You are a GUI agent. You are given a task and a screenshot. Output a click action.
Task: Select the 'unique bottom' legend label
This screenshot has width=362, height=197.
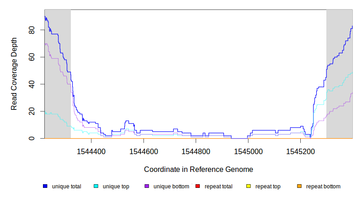tap(170, 187)
